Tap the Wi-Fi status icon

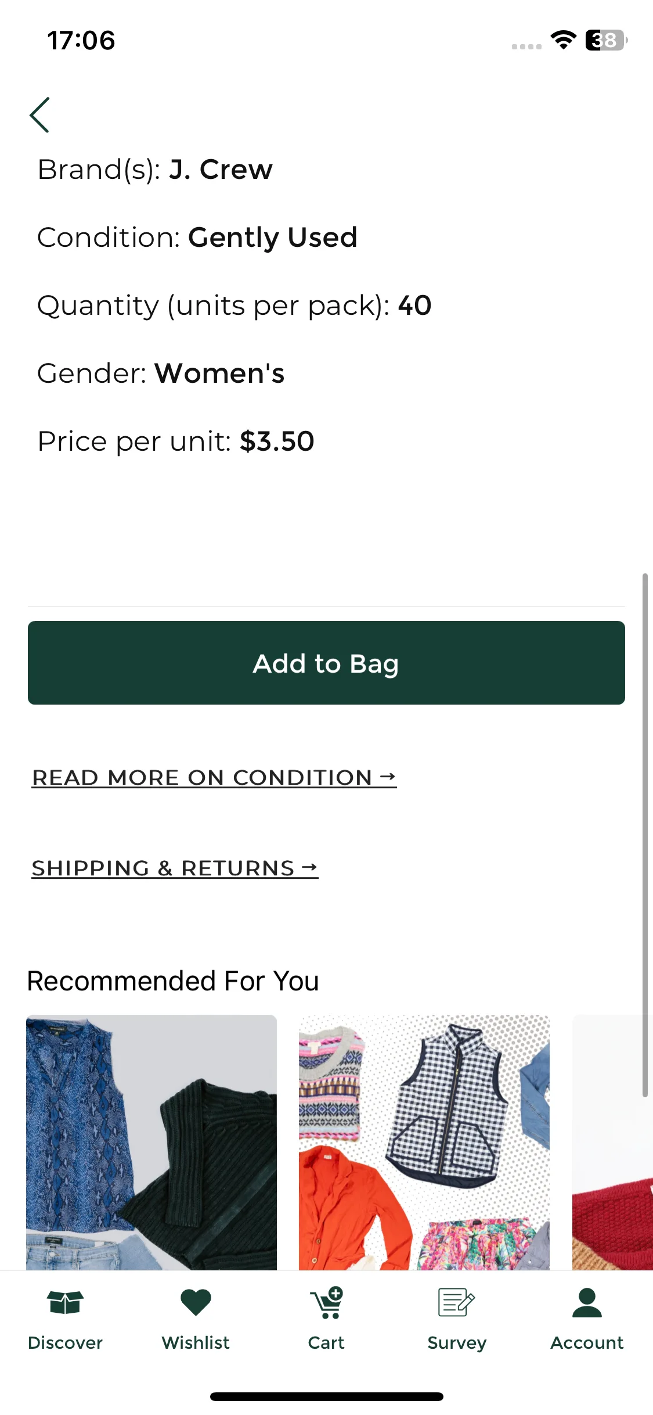pyautogui.click(x=563, y=40)
